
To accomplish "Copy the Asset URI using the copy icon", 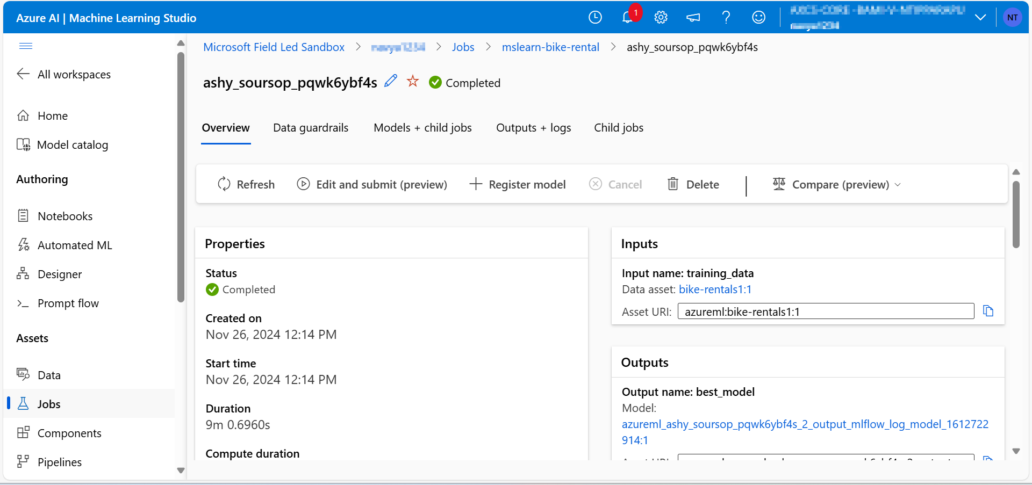I will click(x=988, y=310).
